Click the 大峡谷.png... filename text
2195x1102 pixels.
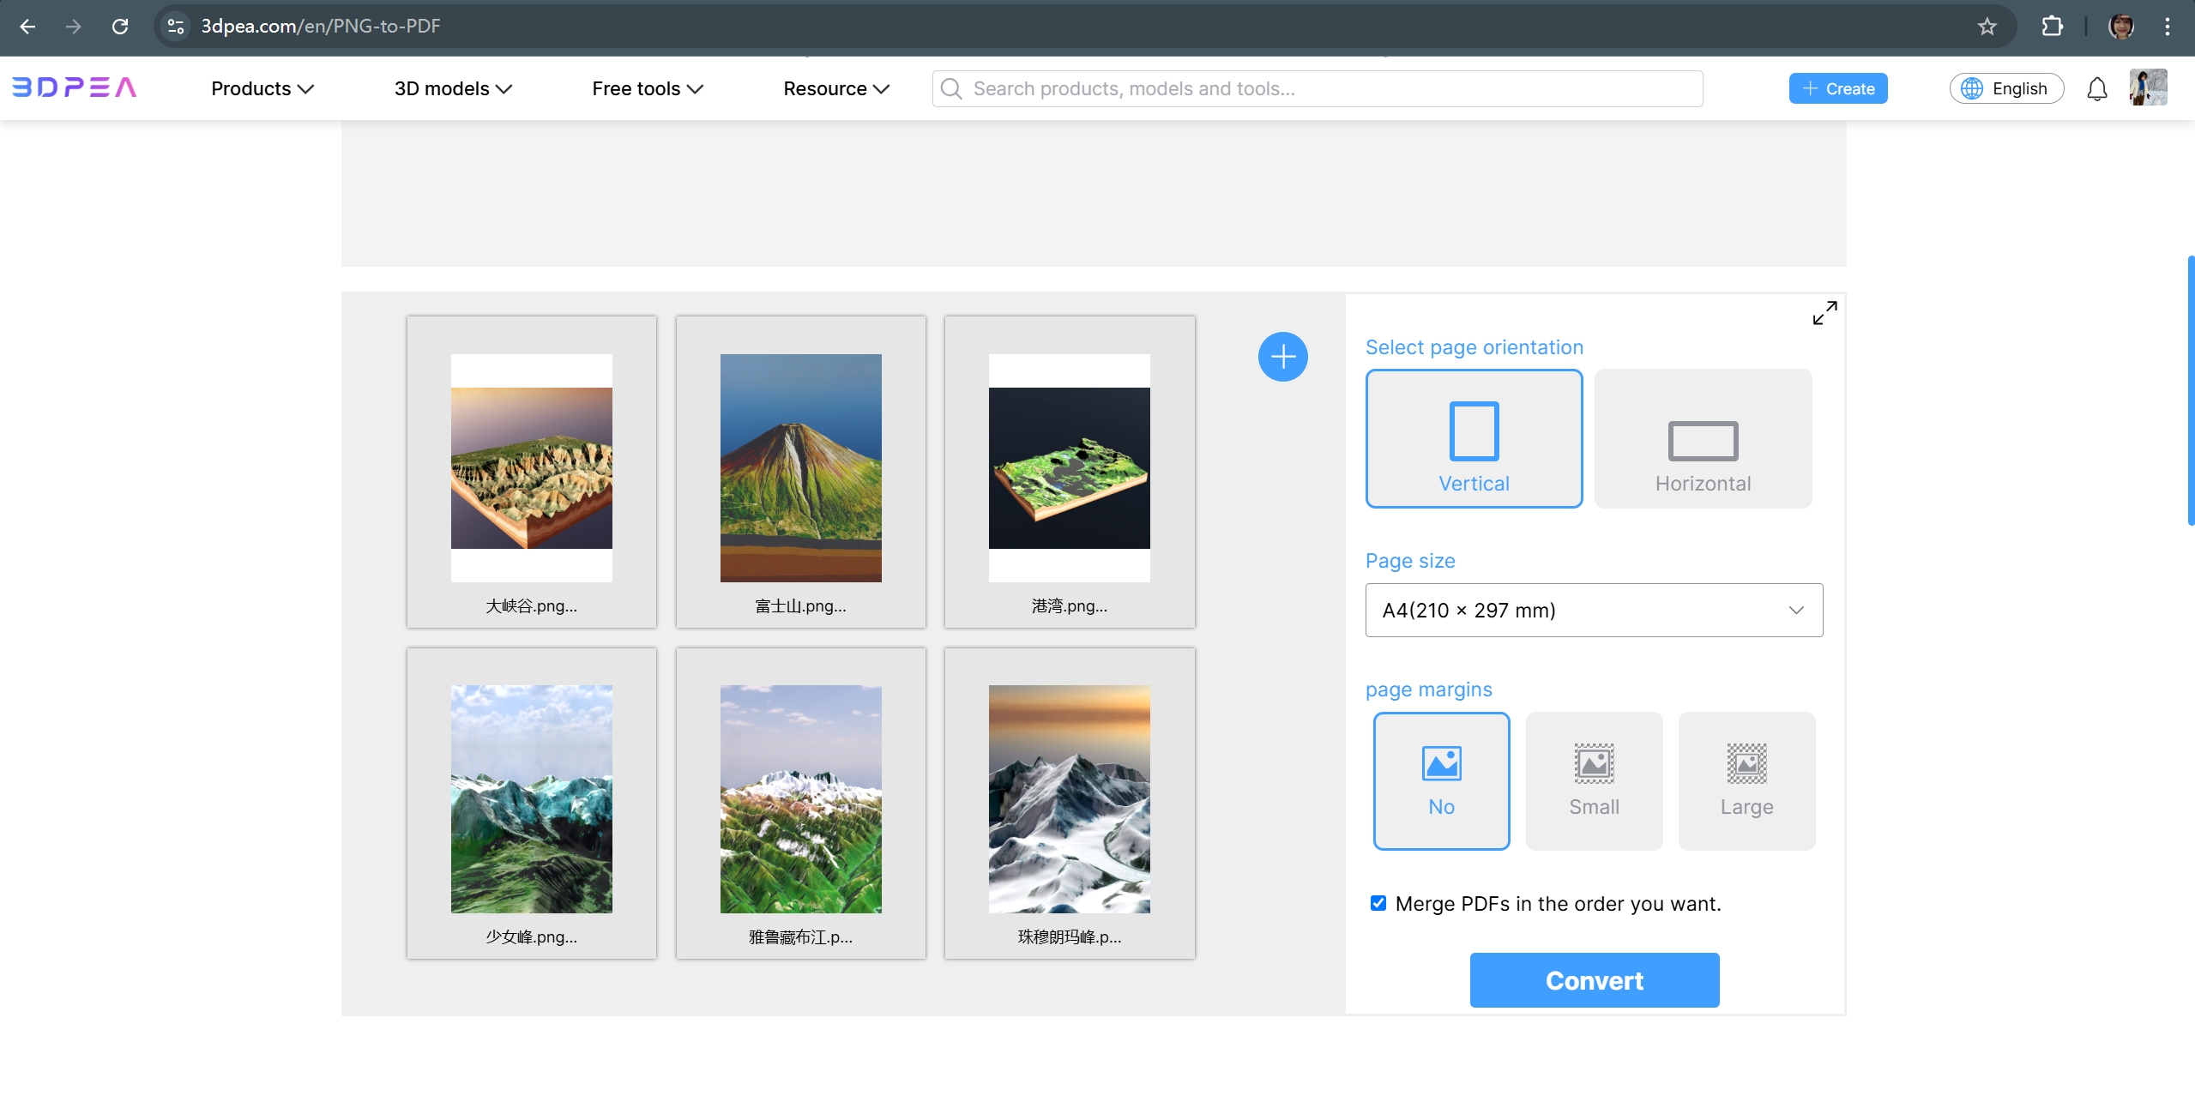click(531, 605)
